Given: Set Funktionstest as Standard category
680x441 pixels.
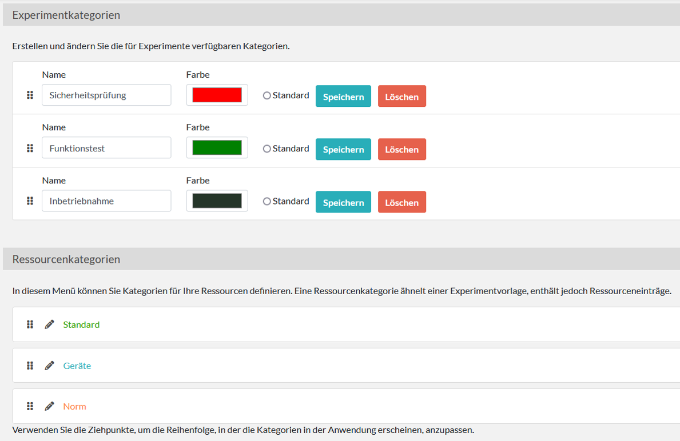Looking at the screenshot, I should pos(267,149).
